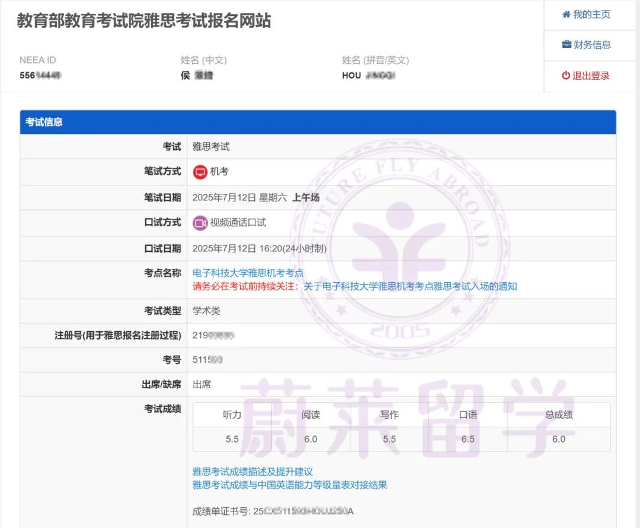Click the 阅读 score column header
Screen dimensions: 640x528
point(311,415)
